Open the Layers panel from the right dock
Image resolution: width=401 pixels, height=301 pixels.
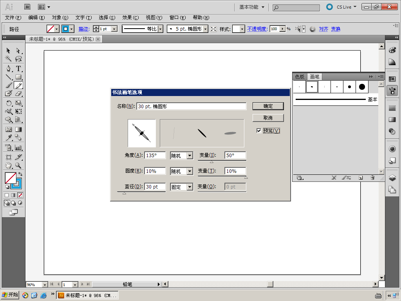392,178
